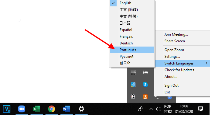The height and width of the screenshot is (115, 210).
Task: Open Word from the taskbar
Action: [x=67, y=109]
